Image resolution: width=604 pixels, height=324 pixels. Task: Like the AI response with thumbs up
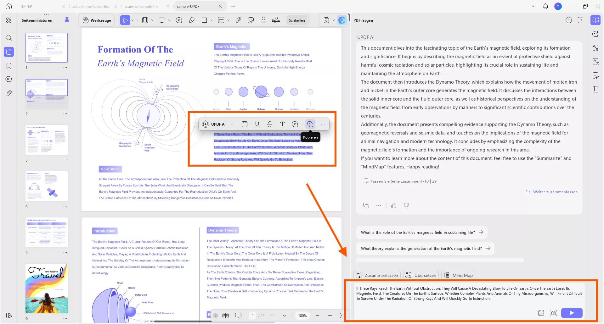point(394,206)
